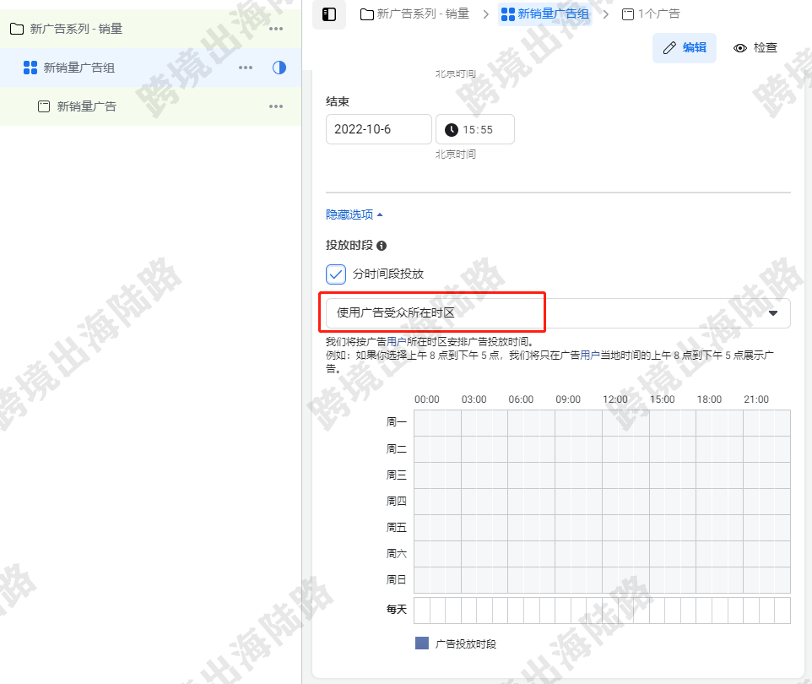The height and width of the screenshot is (684, 812).
Task: Click clock icon in end time field
Action: (x=452, y=129)
